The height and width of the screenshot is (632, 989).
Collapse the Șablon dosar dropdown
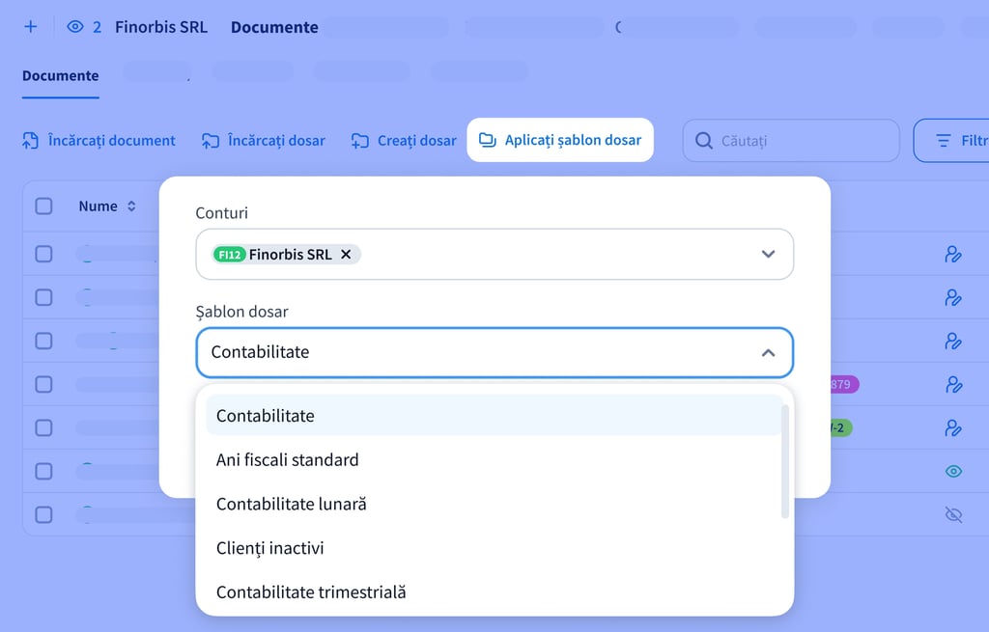768,353
